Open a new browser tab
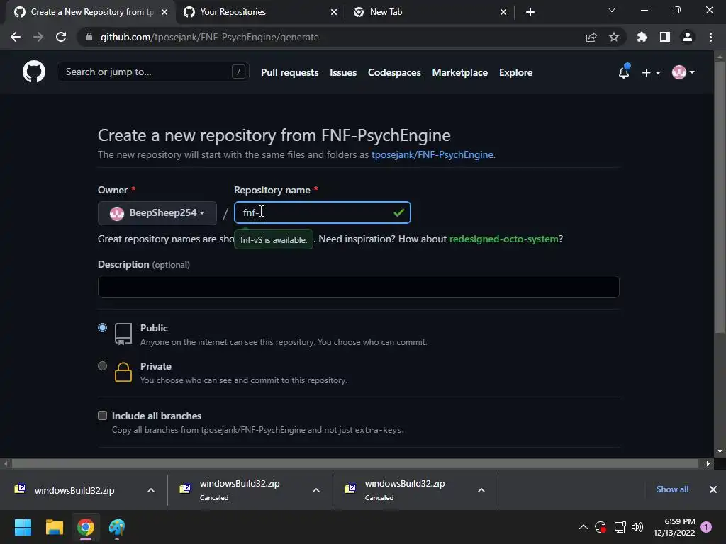Viewport: 726px width, 544px height. point(530,12)
